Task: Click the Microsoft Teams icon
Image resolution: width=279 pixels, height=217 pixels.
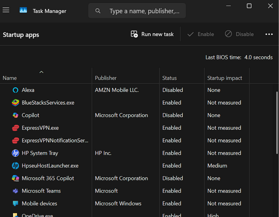Action: point(15,191)
